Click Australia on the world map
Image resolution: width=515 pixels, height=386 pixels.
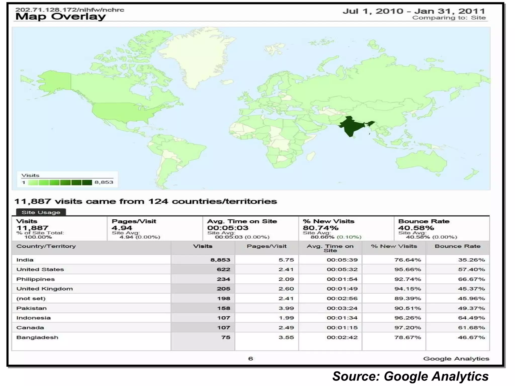(x=421, y=162)
